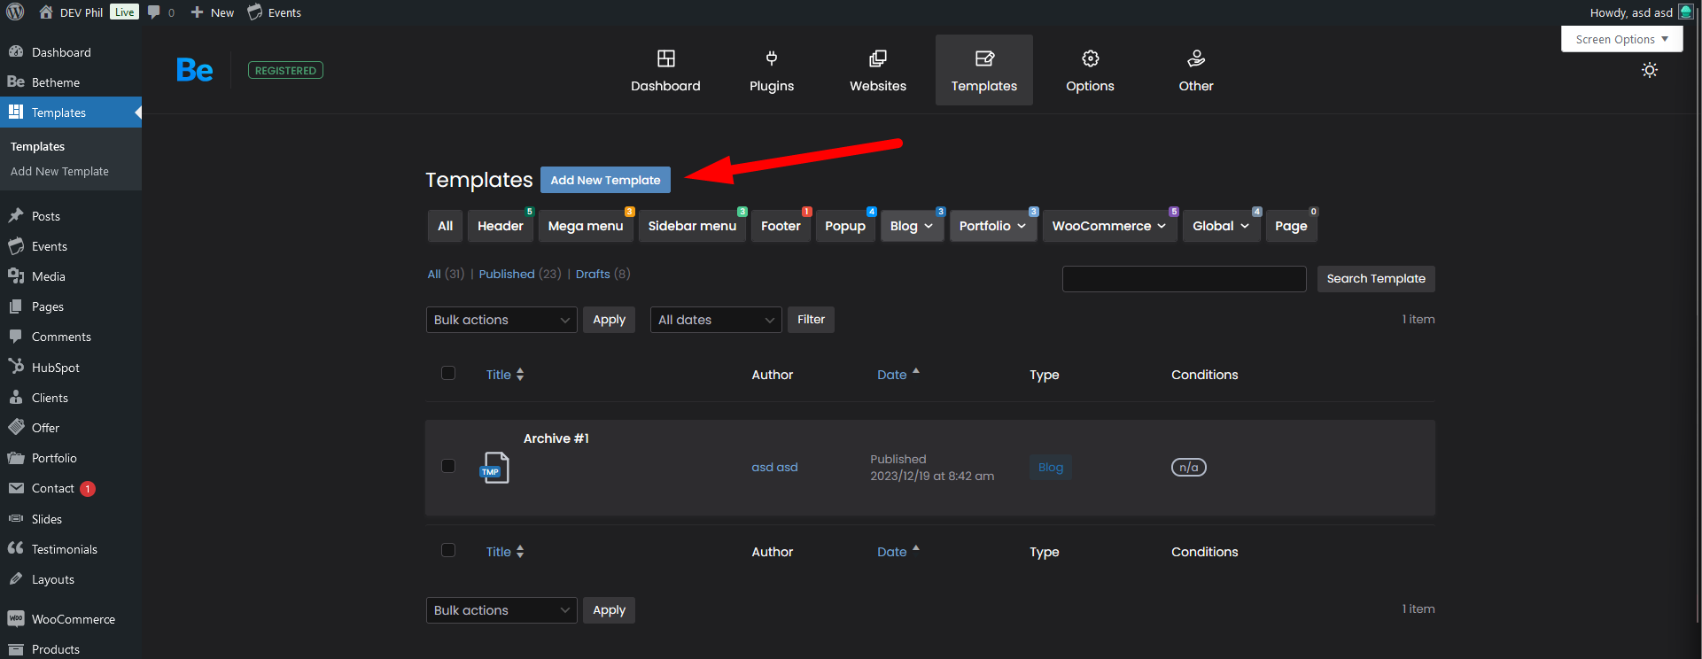This screenshot has width=1702, height=659.
Task: Click the New plus icon in the admin bar
Action: (198, 12)
